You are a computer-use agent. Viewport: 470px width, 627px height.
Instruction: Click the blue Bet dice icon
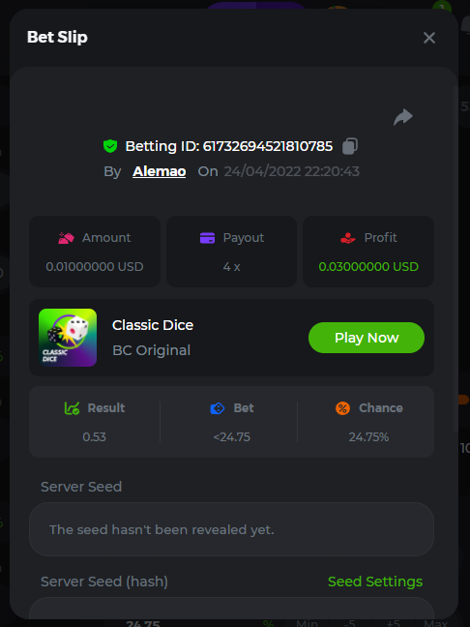(218, 408)
